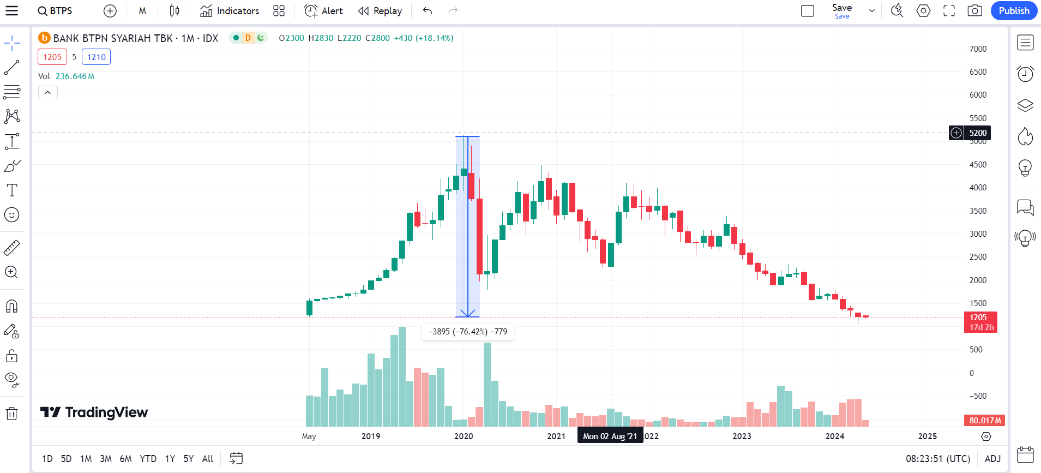
Task: Set range to 1D
Action: tap(47, 459)
